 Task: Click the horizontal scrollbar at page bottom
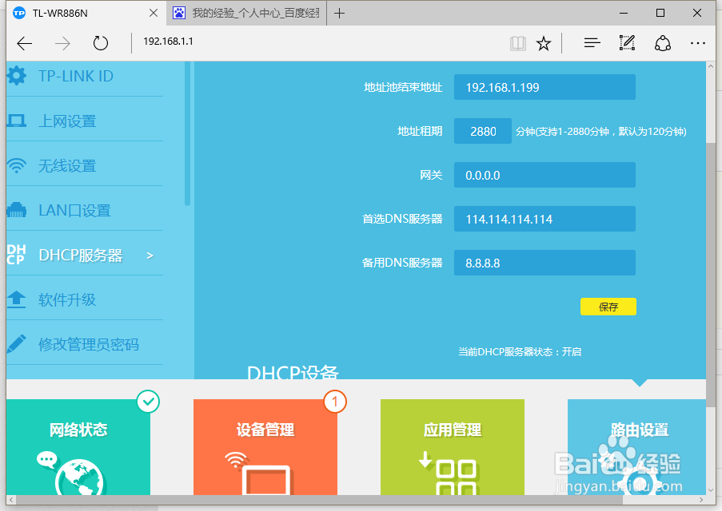pos(320,500)
